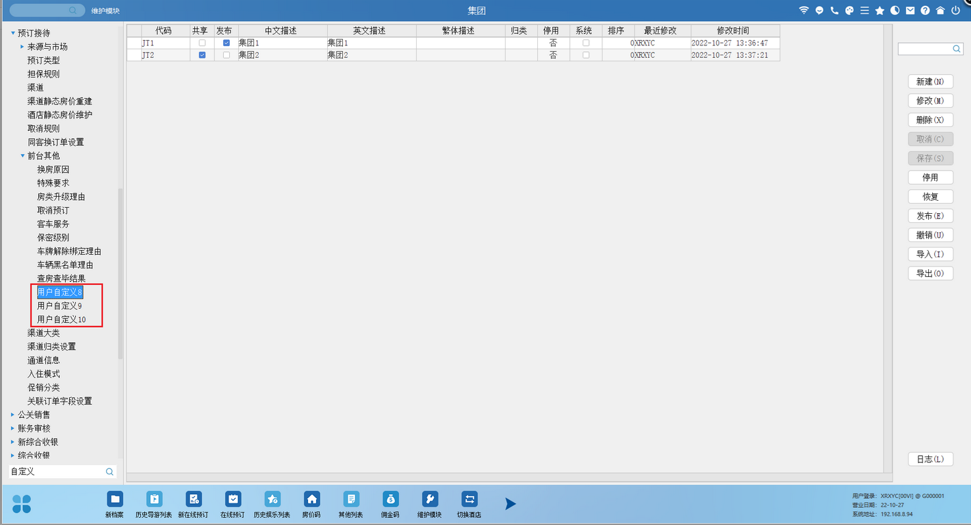Click the search icon in the top-left search box
The width and height of the screenshot is (971, 525).
point(72,11)
